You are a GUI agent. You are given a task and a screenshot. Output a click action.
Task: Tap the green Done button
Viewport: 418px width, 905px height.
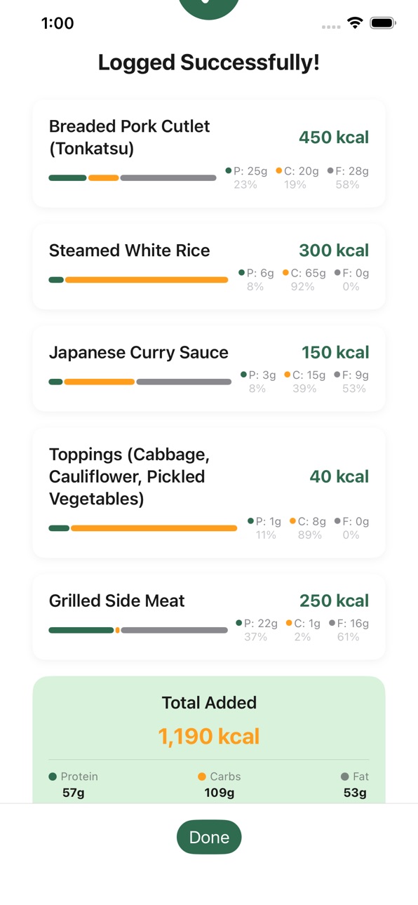[209, 837]
